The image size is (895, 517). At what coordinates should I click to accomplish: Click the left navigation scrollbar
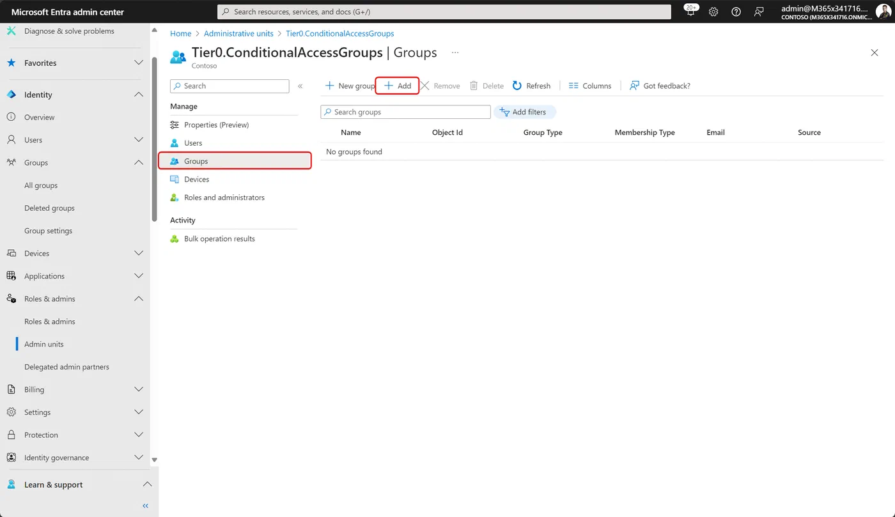click(154, 139)
